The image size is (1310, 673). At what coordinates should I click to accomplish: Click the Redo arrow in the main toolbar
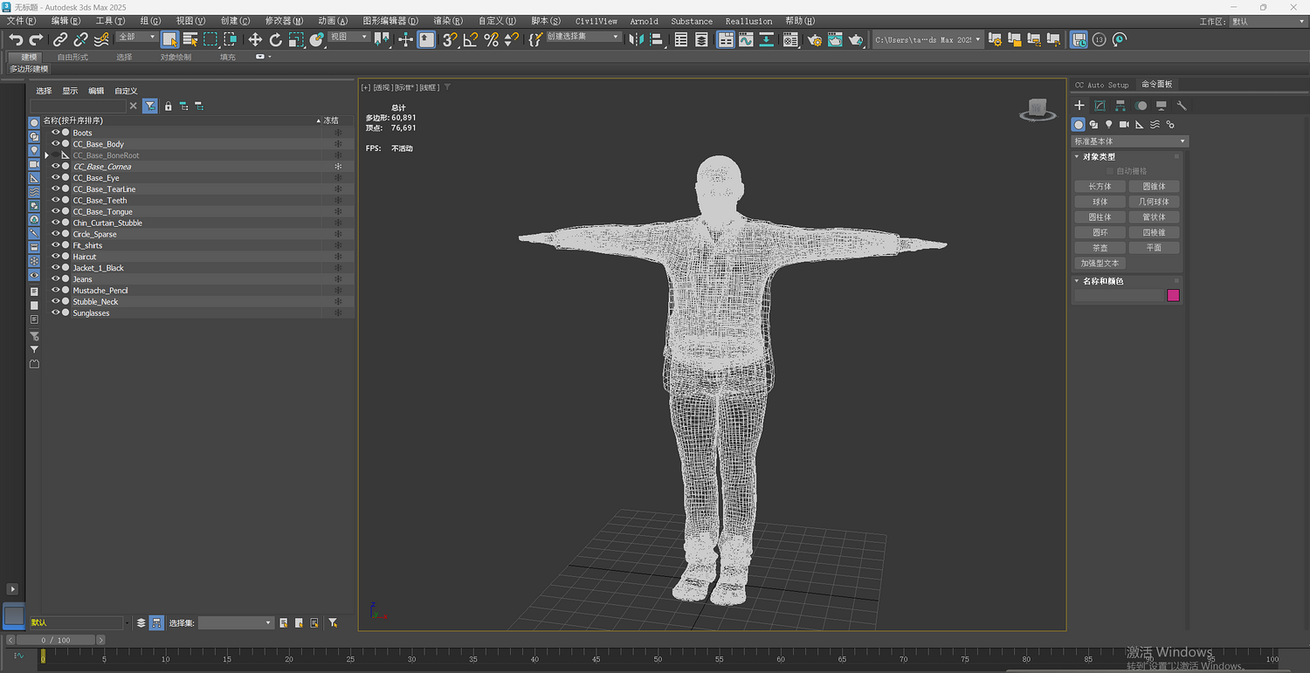pos(36,39)
